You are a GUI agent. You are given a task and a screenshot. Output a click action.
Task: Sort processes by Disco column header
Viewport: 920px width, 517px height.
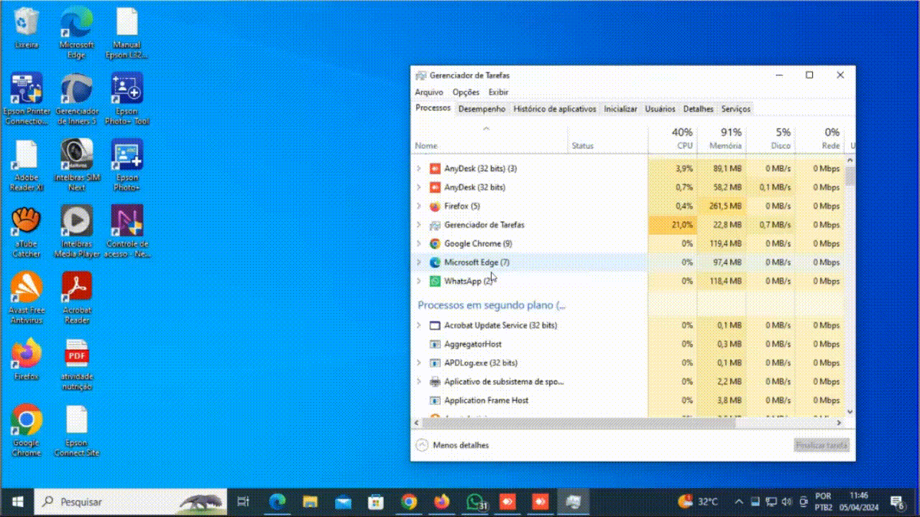[x=770, y=139]
